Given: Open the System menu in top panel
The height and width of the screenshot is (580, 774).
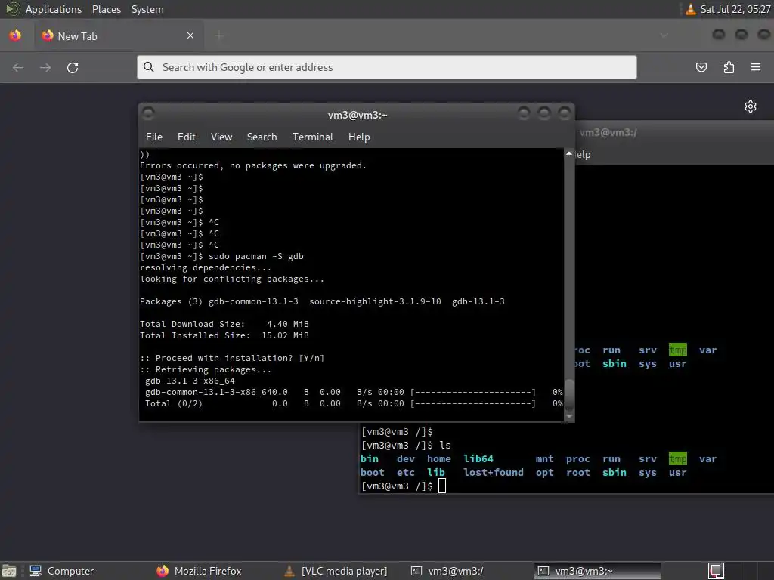Looking at the screenshot, I should (x=147, y=9).
